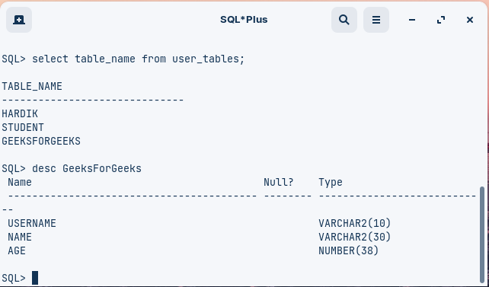This screenshot has width=489, height=287.
Task: Open a new terminal tab
Action: (19, 20)
